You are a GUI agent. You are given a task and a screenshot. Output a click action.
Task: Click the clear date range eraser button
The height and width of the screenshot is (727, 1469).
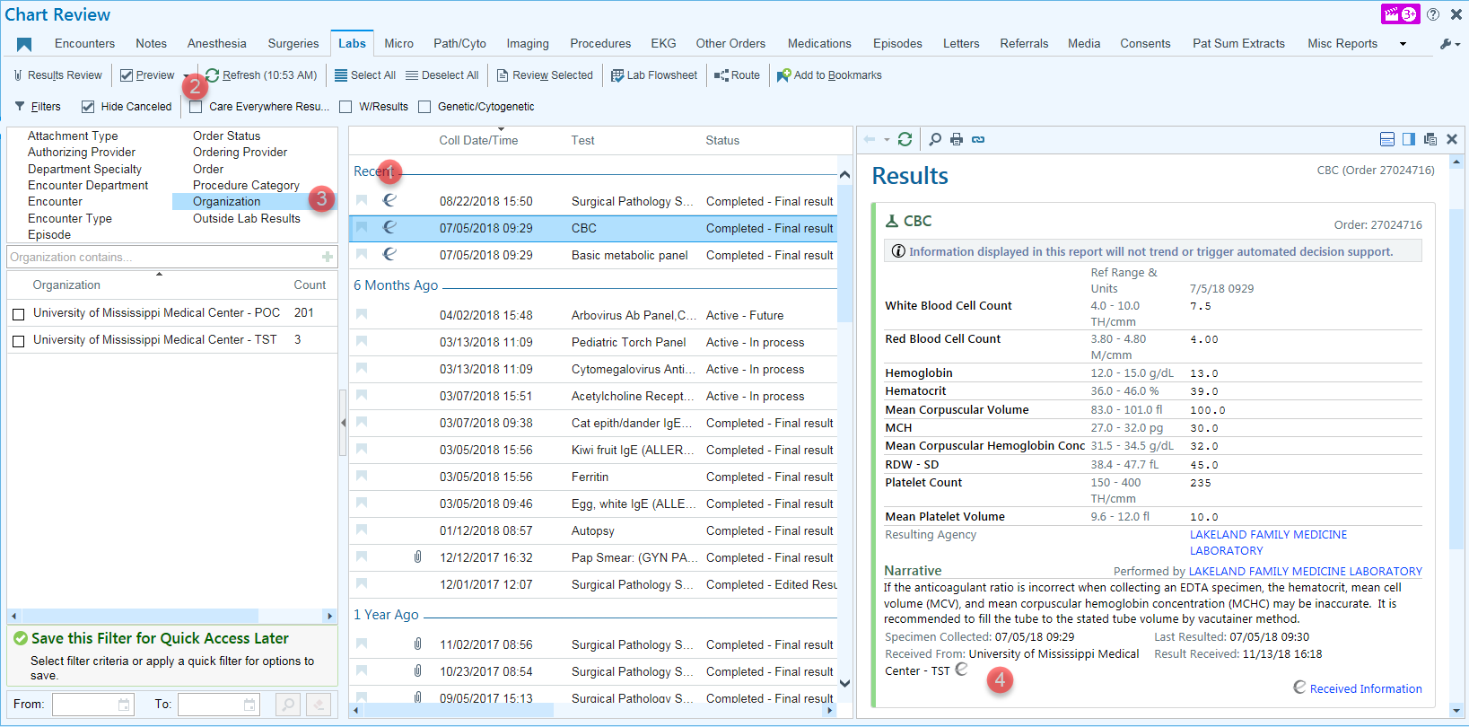(x=319, y=705)
